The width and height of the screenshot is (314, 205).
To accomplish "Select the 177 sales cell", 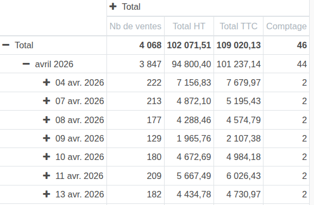I will pyautogui.click(x=136, y=120).
